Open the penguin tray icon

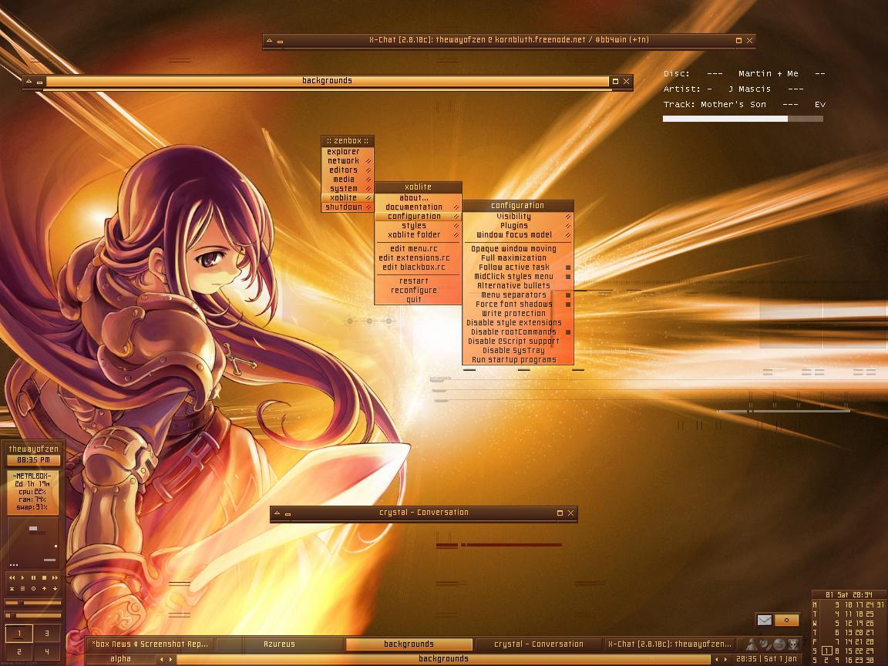(752, 644)
